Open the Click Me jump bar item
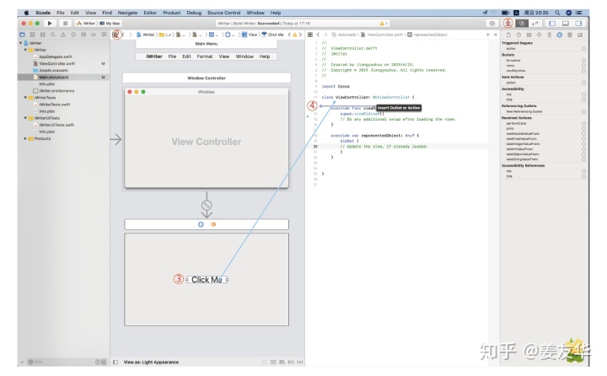This screenshot has width=607, height=376. [x=272, y=35]
